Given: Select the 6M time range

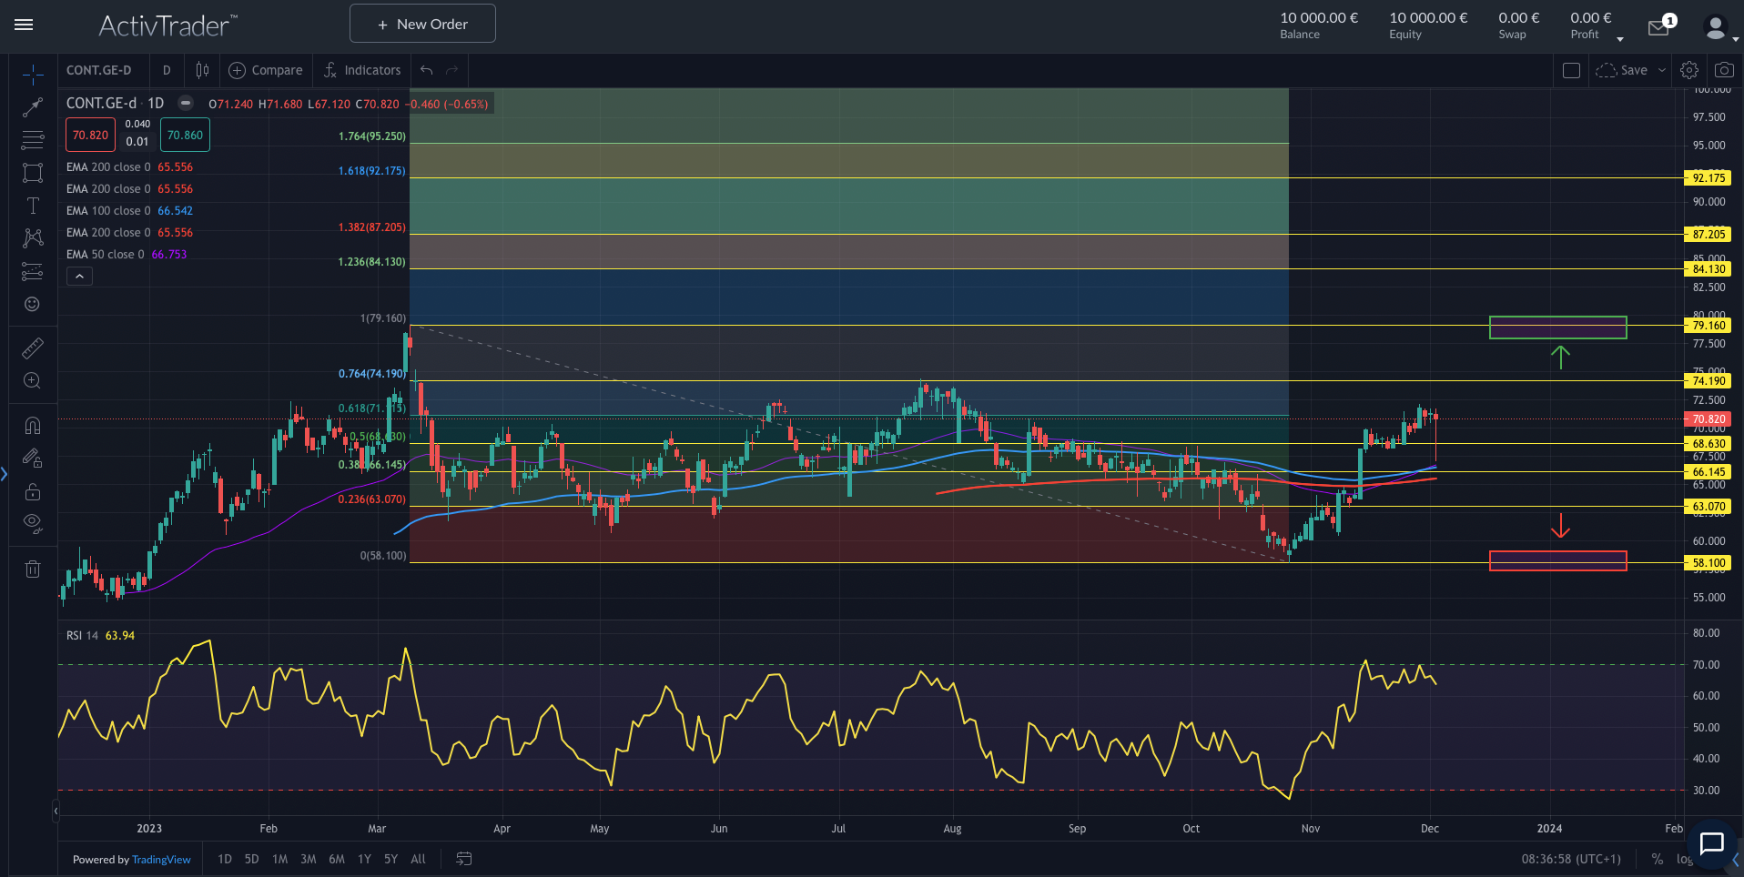Looking at the screenshot, I should [337, 859].
